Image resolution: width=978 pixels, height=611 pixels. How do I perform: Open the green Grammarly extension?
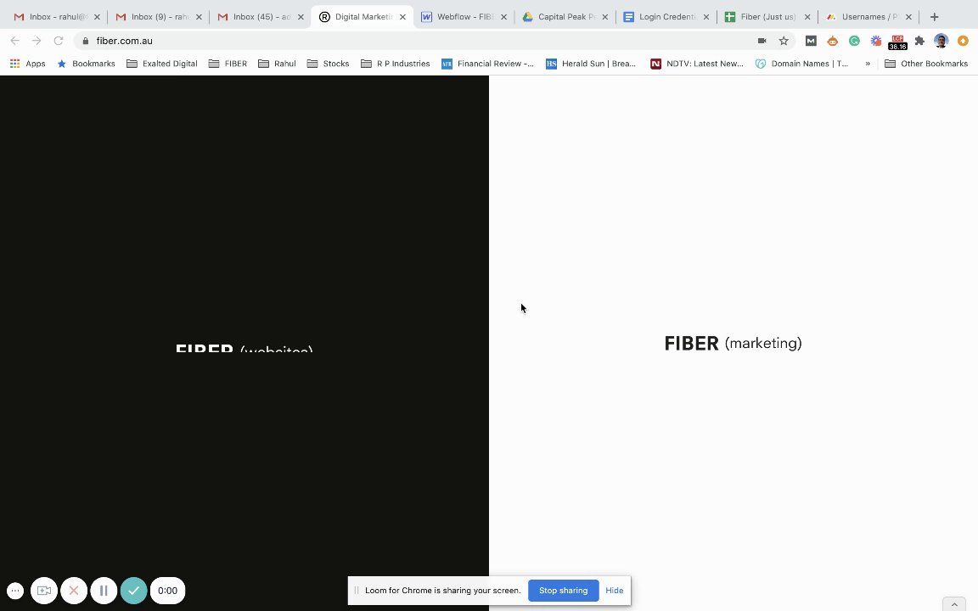(855, 41)
